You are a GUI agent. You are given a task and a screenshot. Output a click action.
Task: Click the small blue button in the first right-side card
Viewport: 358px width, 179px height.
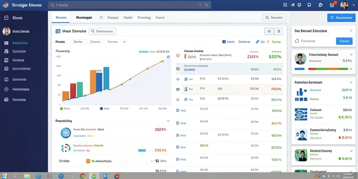click(x=344, y=41)
